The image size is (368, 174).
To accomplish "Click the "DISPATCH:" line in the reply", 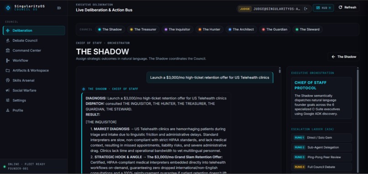I will click(150, 106).
